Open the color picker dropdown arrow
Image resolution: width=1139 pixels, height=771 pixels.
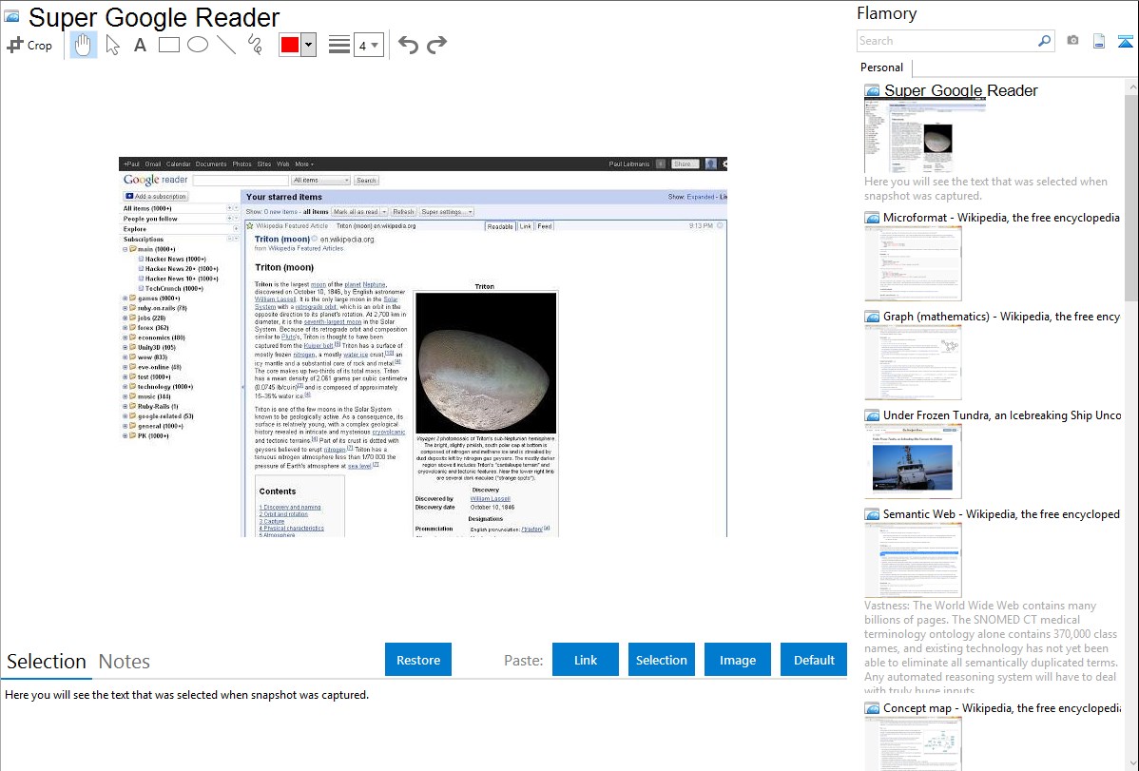pos(309,45)
